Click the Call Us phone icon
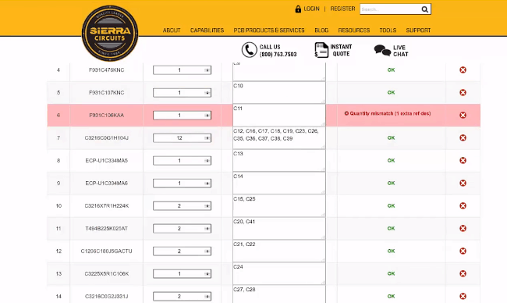 (250, 50)
